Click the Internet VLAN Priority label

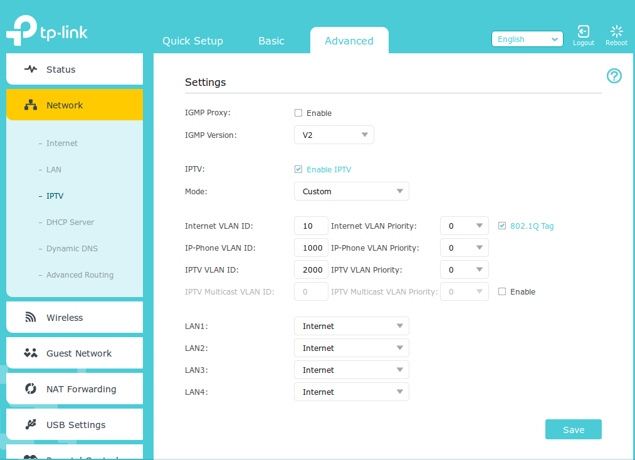(374, 226)
